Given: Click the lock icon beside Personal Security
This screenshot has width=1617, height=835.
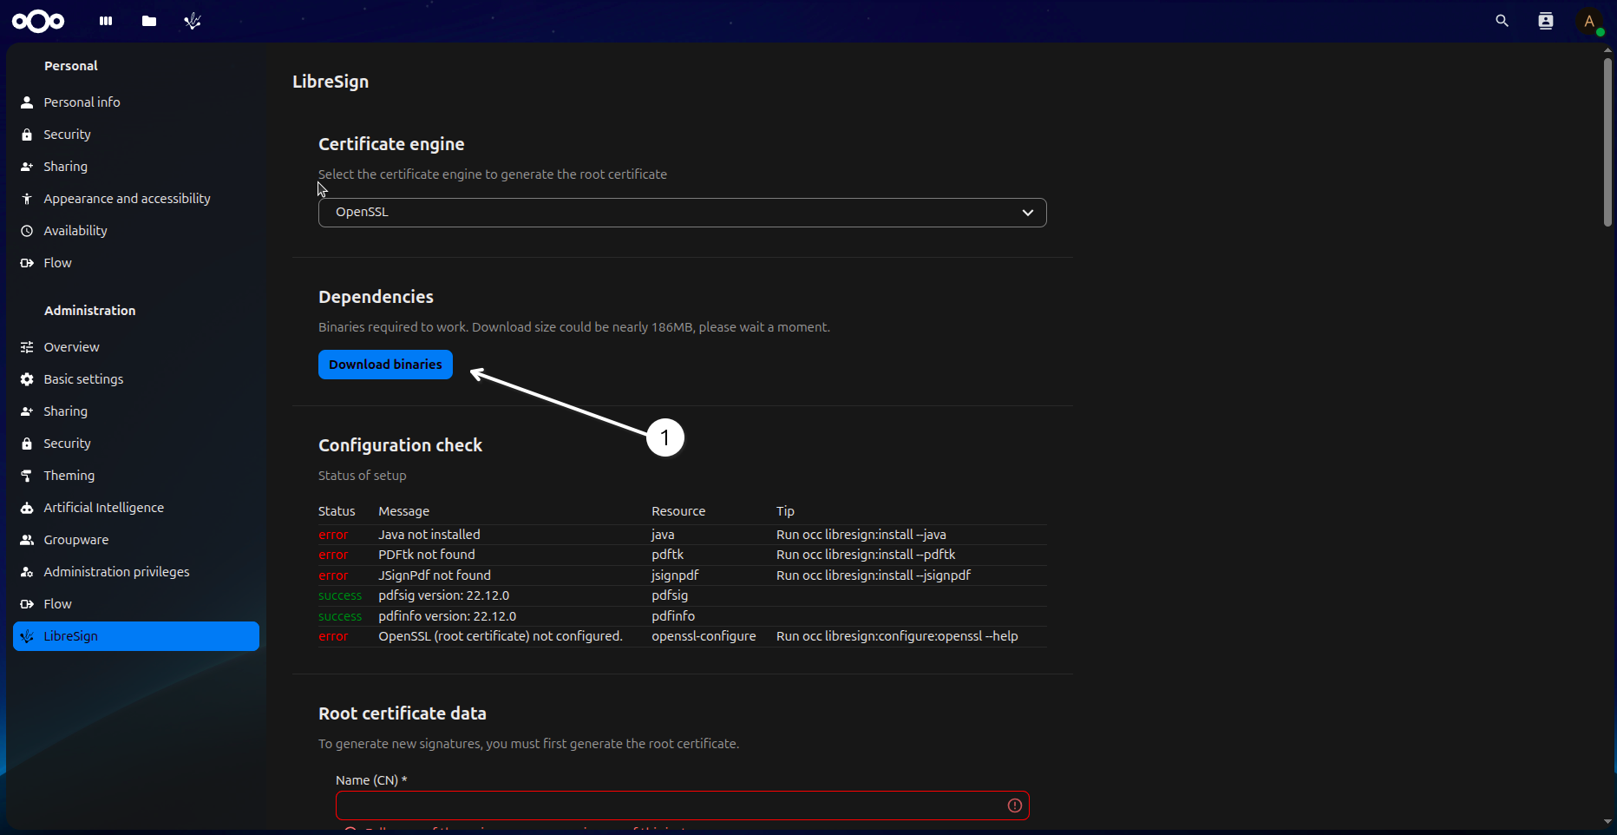Looking at the screenshot, I should 27,135.
